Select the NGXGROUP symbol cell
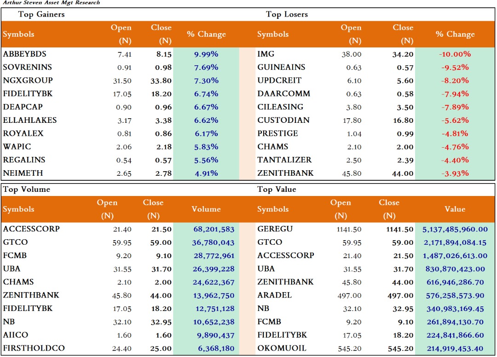This screenshot has height=357, width=497. click(x=28, y=81)
